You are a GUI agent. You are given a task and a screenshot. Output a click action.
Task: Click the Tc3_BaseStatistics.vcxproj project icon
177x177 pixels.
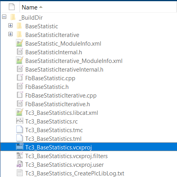tap(20, 147)
